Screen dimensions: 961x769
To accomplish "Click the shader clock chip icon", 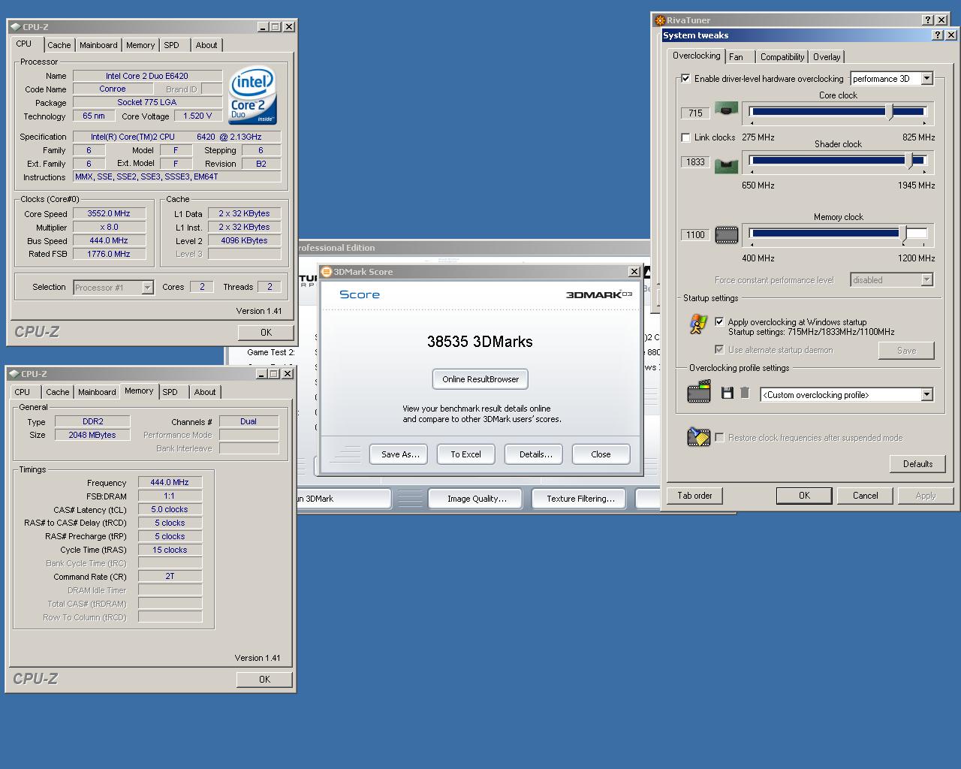I will pyautogui.click(x=726, y=164).
